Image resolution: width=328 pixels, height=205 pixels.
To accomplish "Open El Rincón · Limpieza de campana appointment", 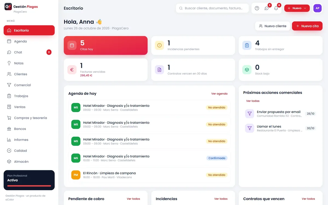I will 149,175.
